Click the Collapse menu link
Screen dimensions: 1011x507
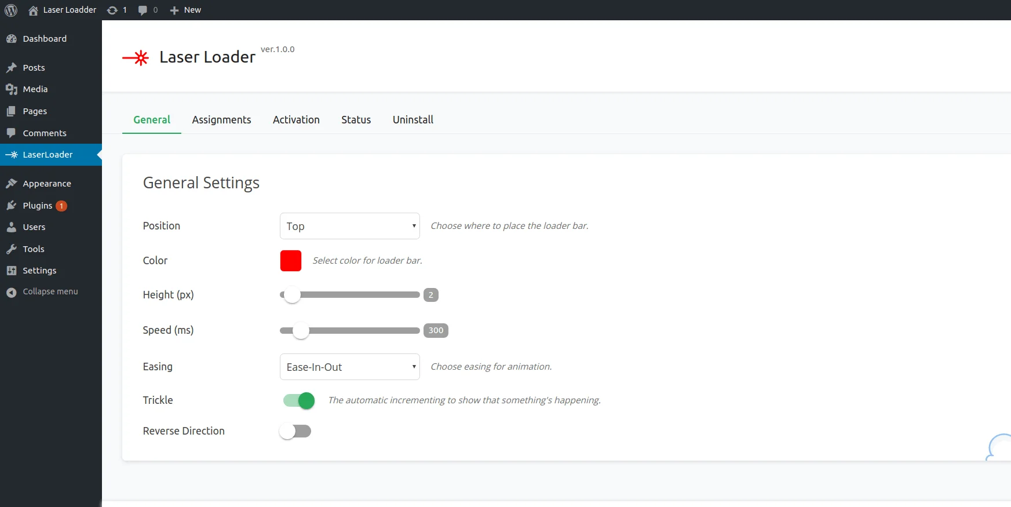(50, 291)
